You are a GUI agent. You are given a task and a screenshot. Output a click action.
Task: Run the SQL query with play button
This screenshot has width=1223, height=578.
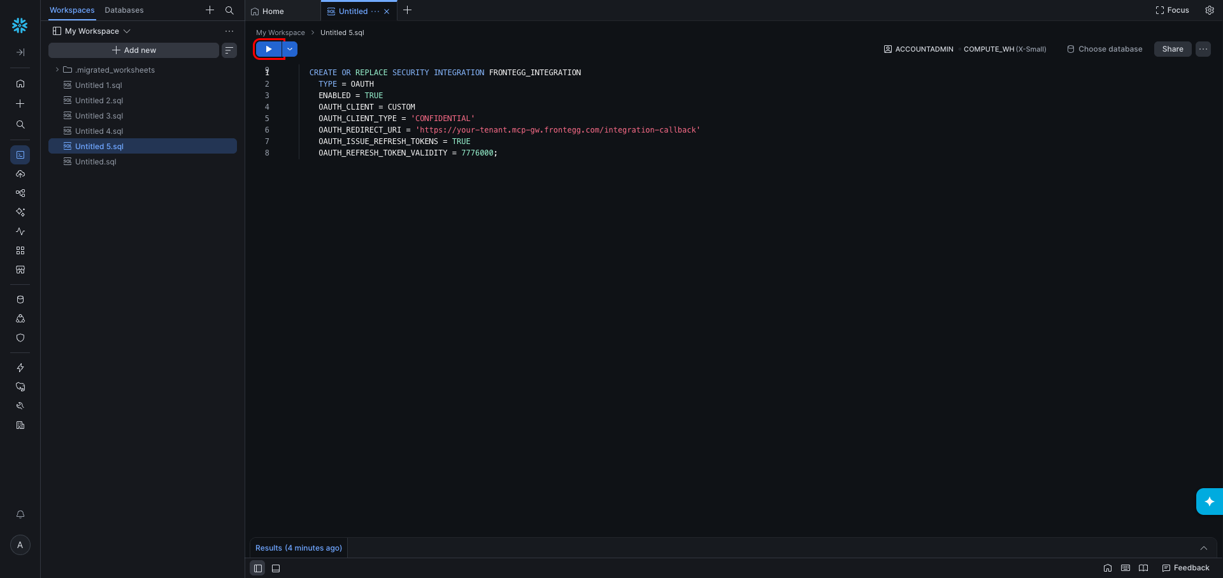pyautogui.click(x=269, y=49)
